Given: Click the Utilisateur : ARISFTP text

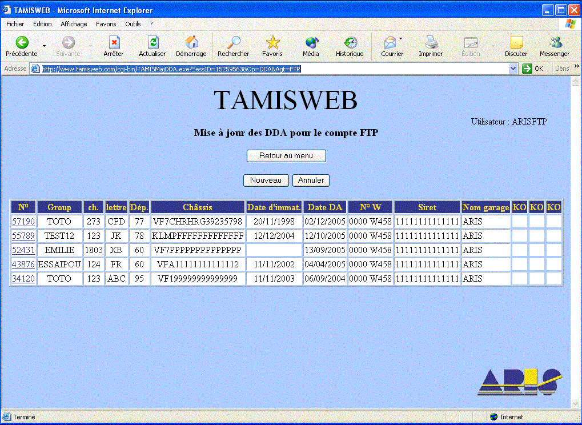Looking at the screenshot, I should 509,122.
